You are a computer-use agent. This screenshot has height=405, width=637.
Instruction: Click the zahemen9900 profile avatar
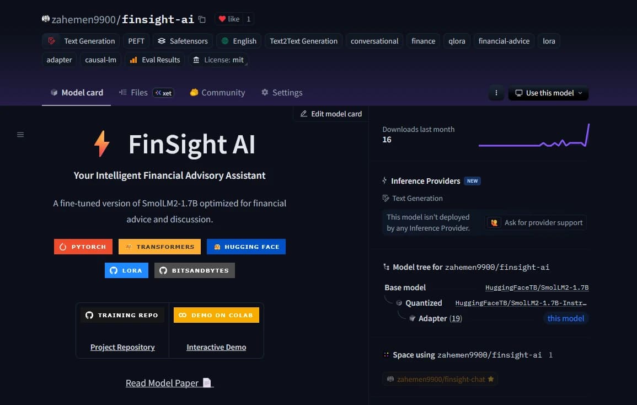44,18
